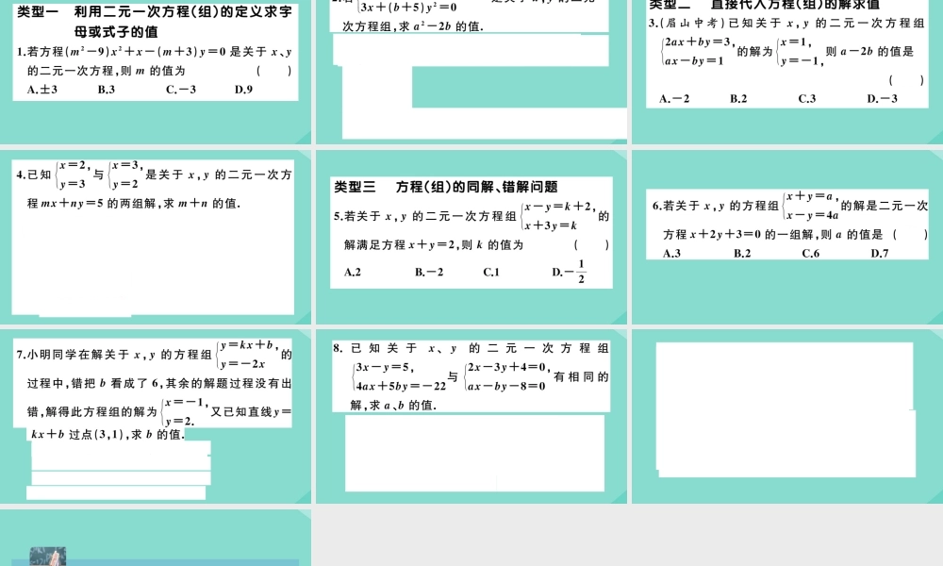
Task: Select the slide with problem 8 finding a、b
Action: (471, 416)
